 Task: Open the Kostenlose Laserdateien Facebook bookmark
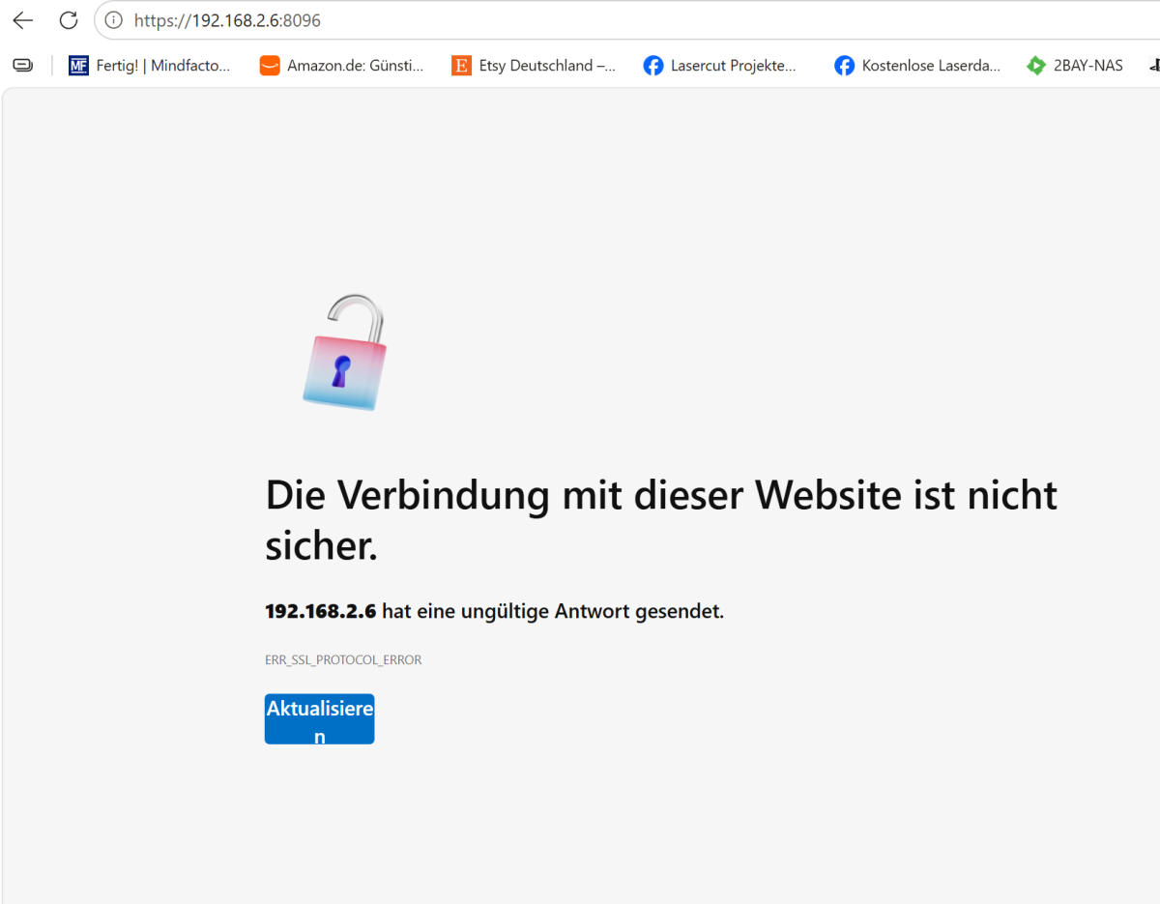pos(917,66)
